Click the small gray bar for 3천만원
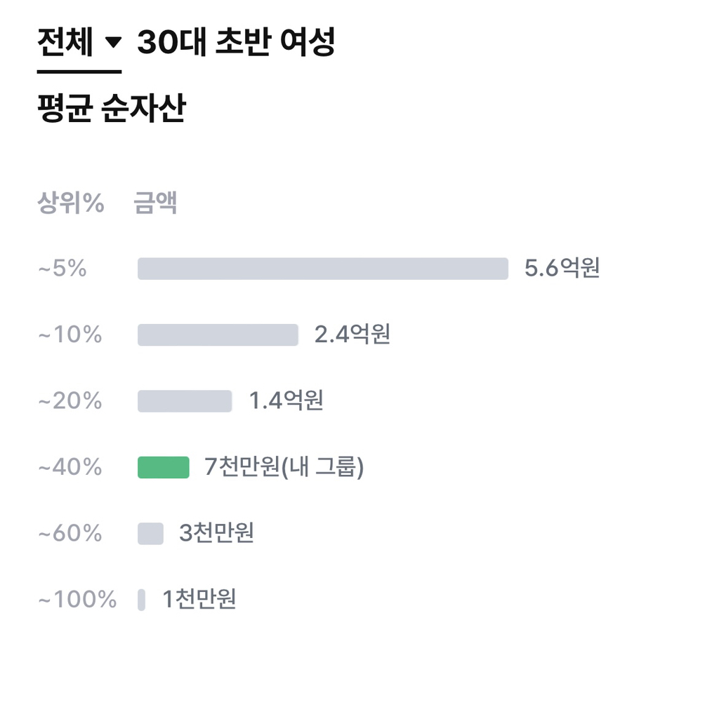 coord(150,534)
